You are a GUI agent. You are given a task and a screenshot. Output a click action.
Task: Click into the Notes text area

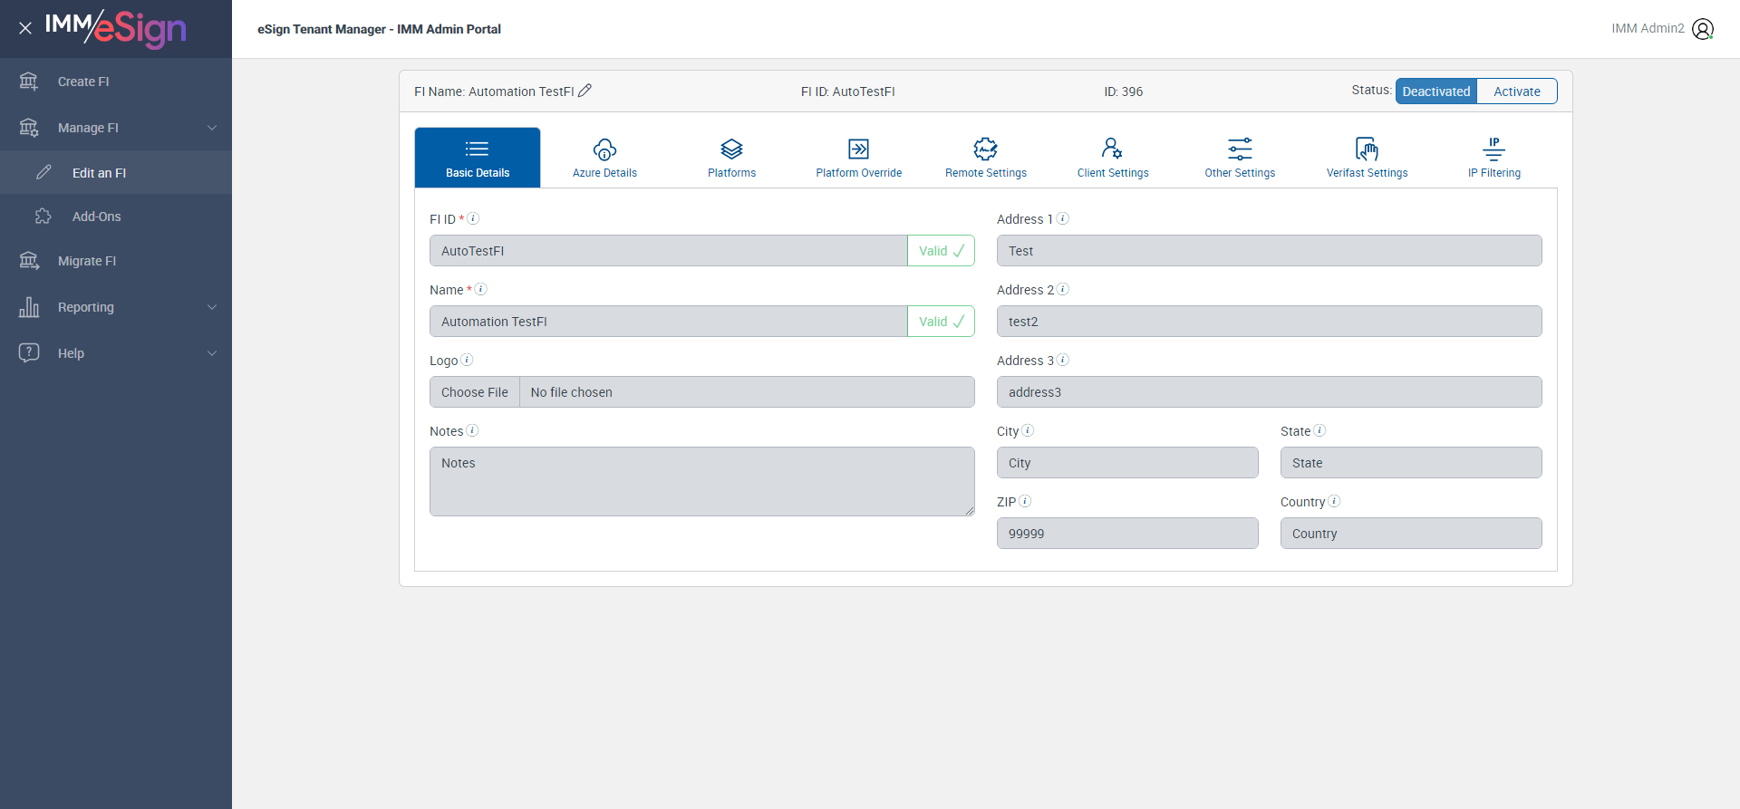coord(702,481)
